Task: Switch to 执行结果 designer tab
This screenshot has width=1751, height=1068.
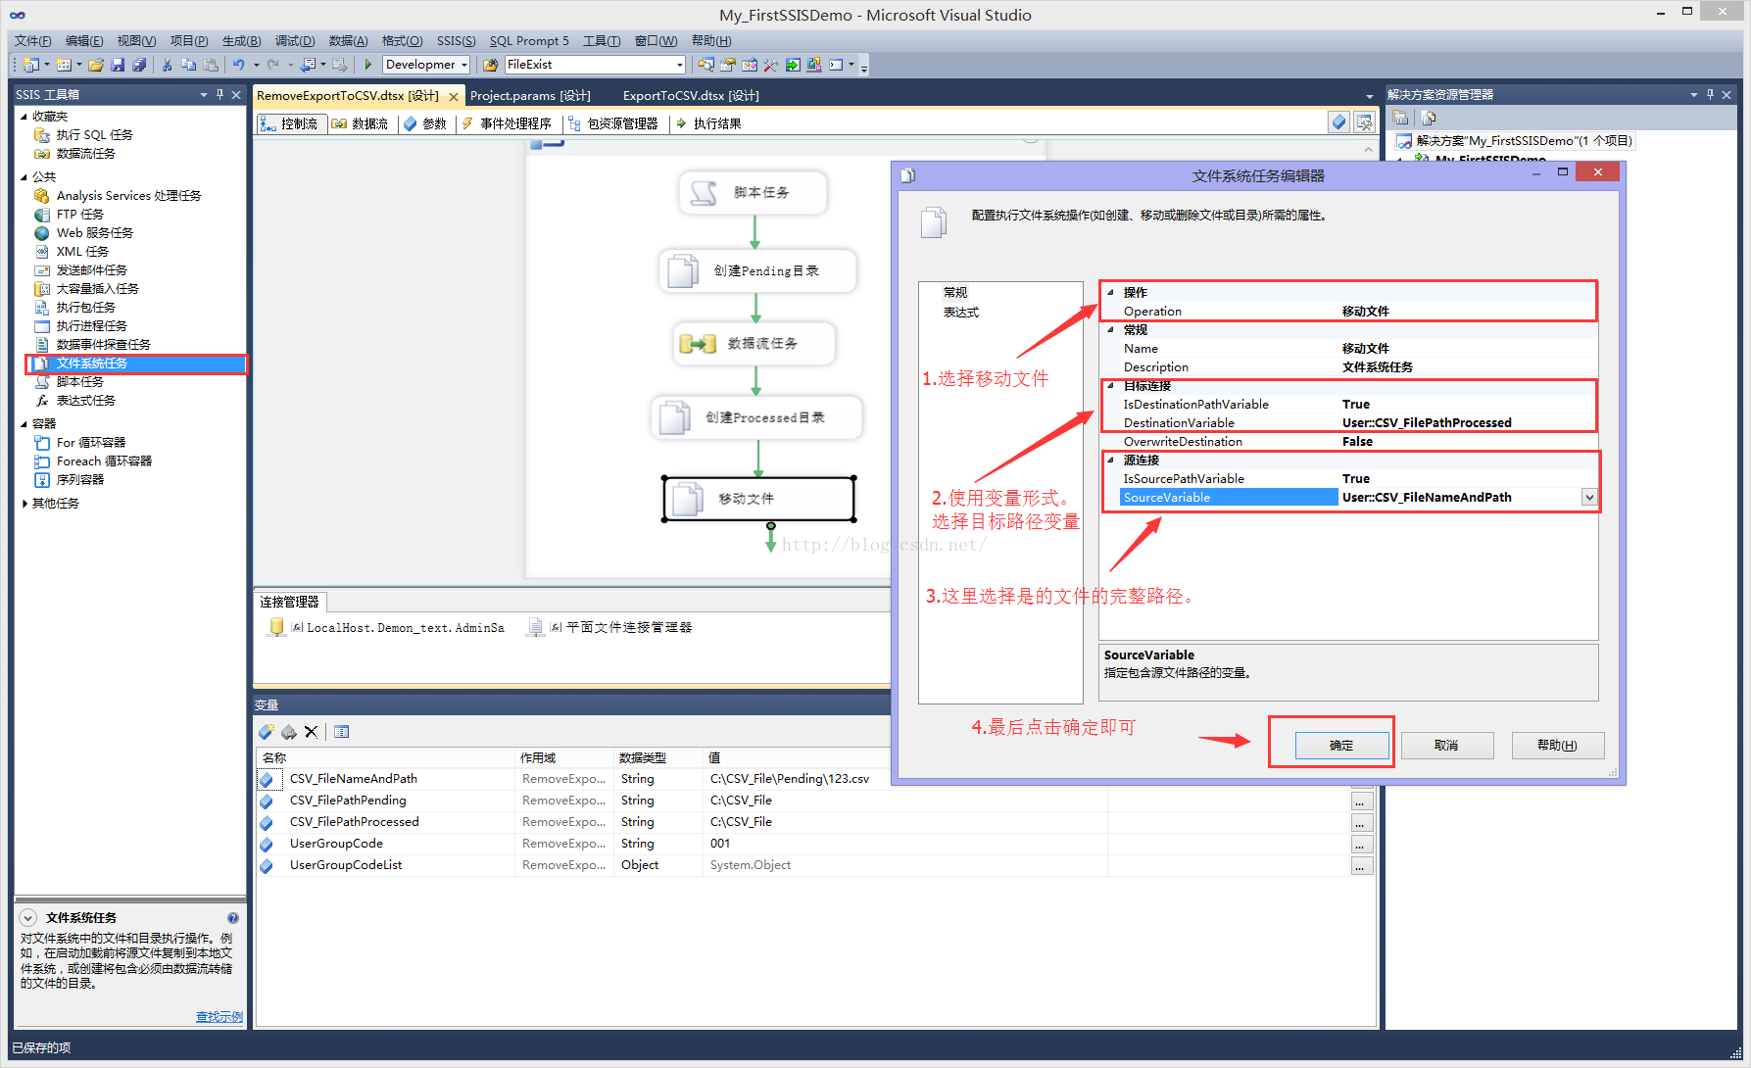Action: coord(708,123)
